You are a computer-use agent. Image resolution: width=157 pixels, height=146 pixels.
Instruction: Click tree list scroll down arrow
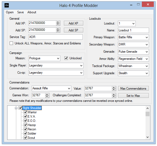(147, 137)
